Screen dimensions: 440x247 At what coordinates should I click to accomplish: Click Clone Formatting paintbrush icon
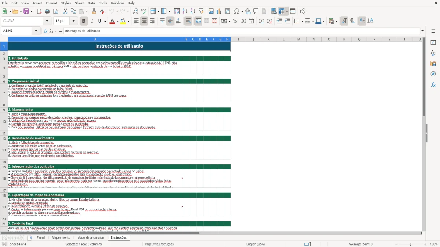click(x=94, y=11)
